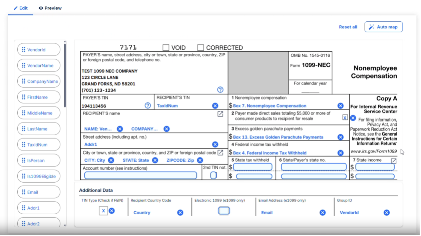421x236 pixels.
Task: Toggle the direct sales box 2 checkbox
Action: [345, 117]
